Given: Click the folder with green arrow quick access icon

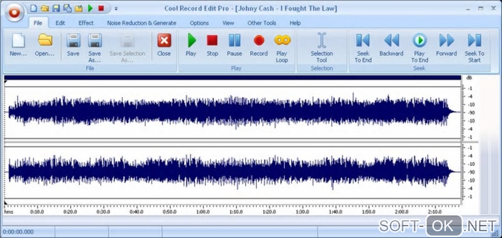Looking at the screenshot, I should [x=78, y=8].
